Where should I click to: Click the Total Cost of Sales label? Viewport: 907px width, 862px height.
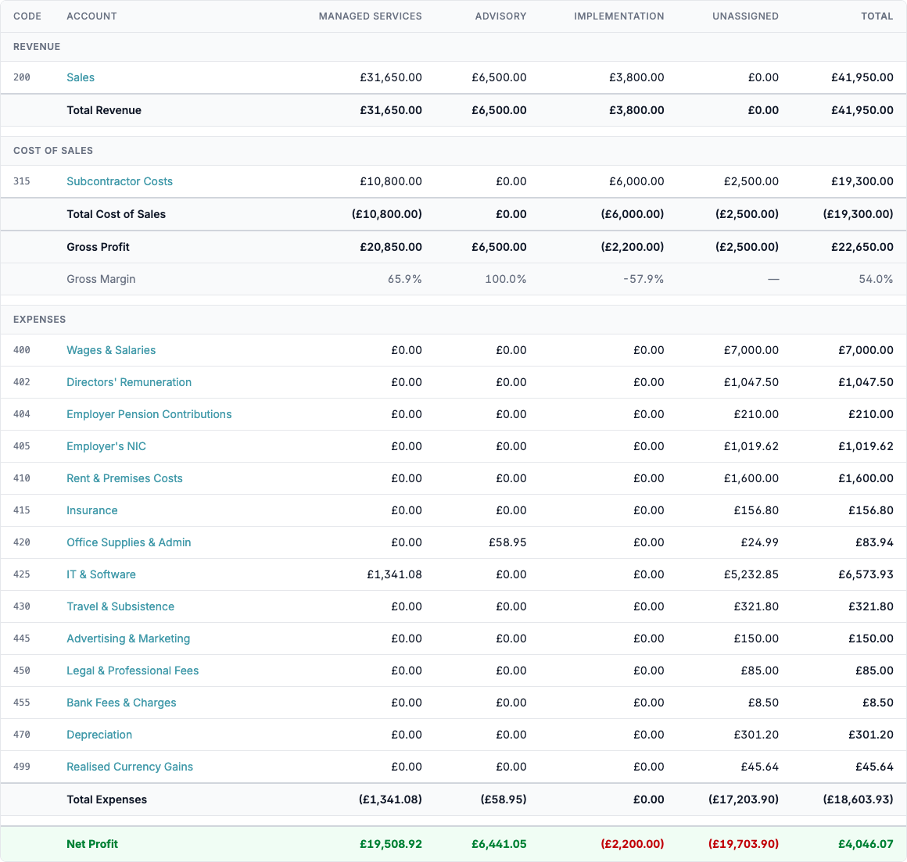tap(116, 214)
